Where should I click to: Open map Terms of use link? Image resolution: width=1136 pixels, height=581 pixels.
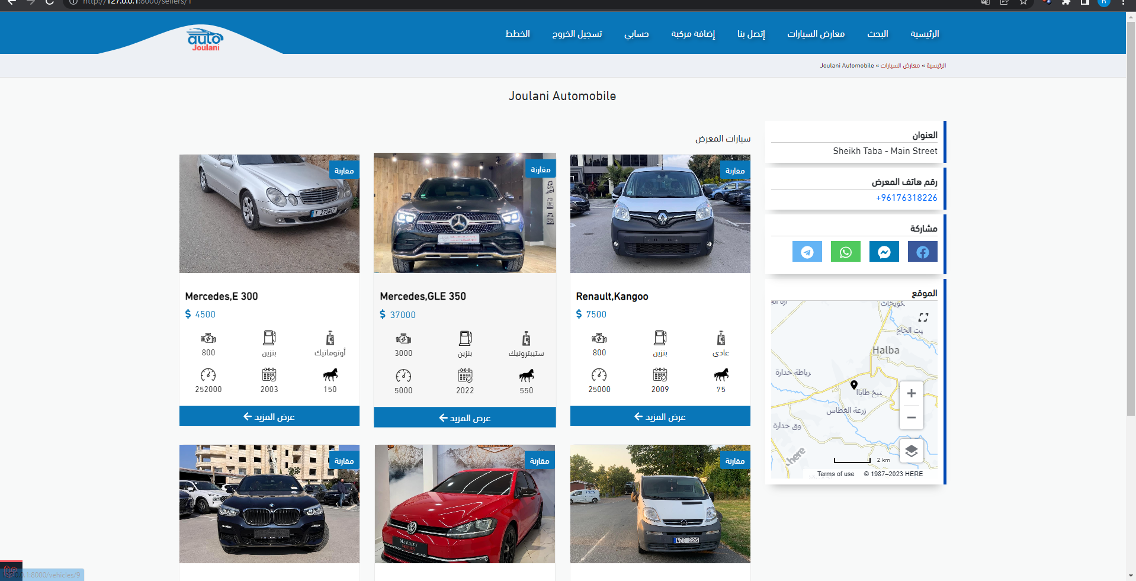(836, 474)
